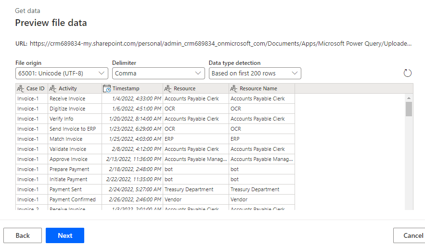Click Accounts Payable Manag... in Resource Name column
This screenshot has height=246, width=425.
click(x=262, y=159)
